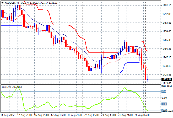Click the CCI 0.00 level label

[164, 98]
